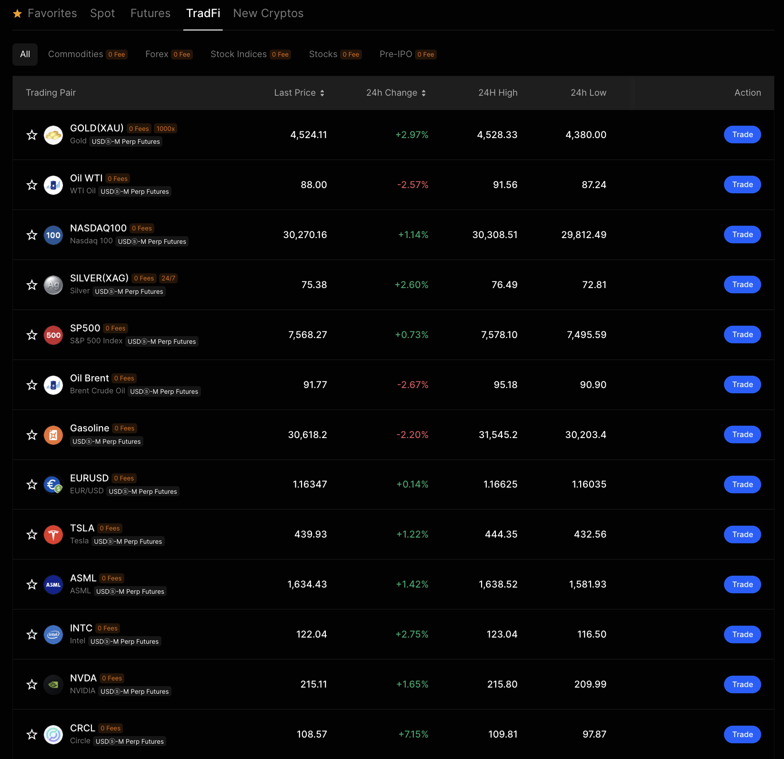Click the 1000x badge on GOLD(XAU)

[166, 129]
